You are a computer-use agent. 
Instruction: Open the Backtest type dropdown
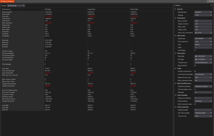203,12
